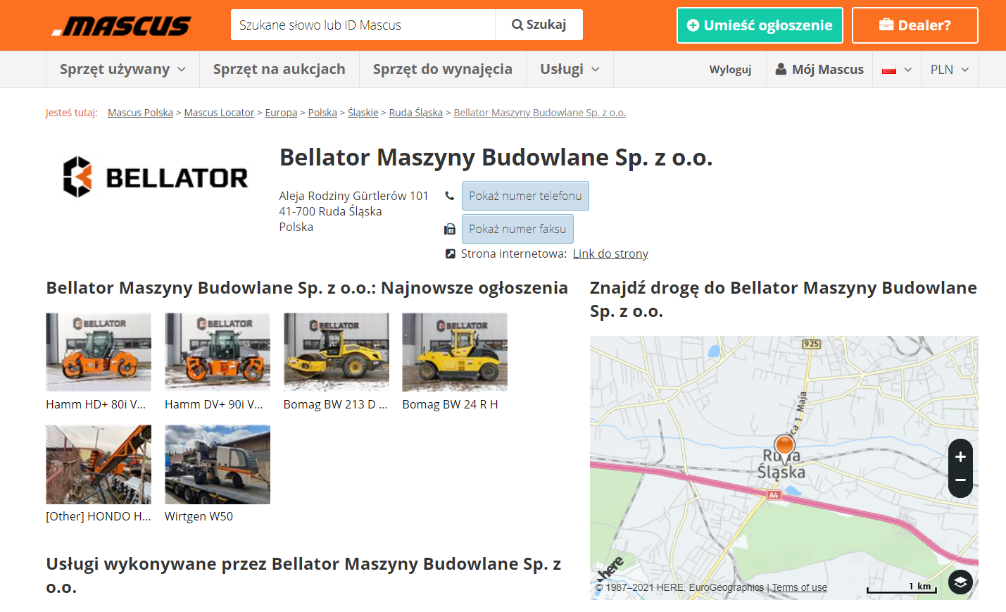Open Śląskie breadcrumb link
The image size is (1006, 612).
click(x=363, y=113)
